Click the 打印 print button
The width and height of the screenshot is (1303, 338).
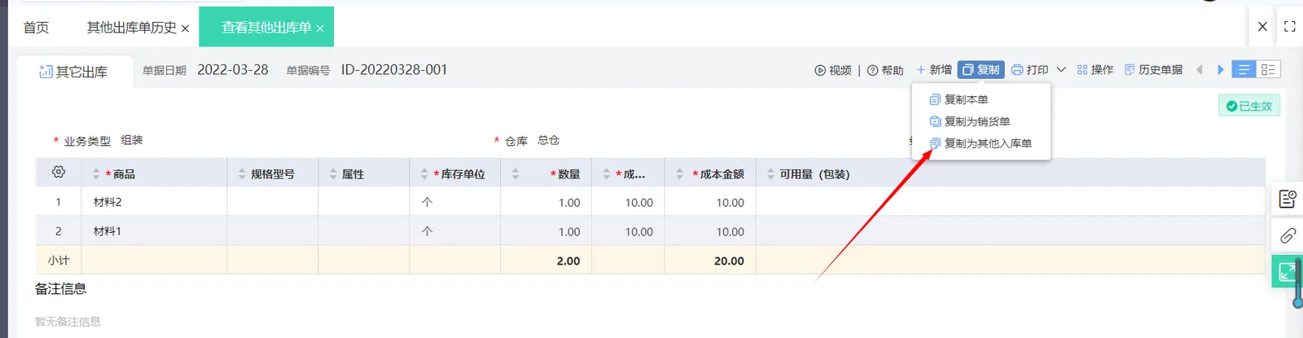(1030, 70)
